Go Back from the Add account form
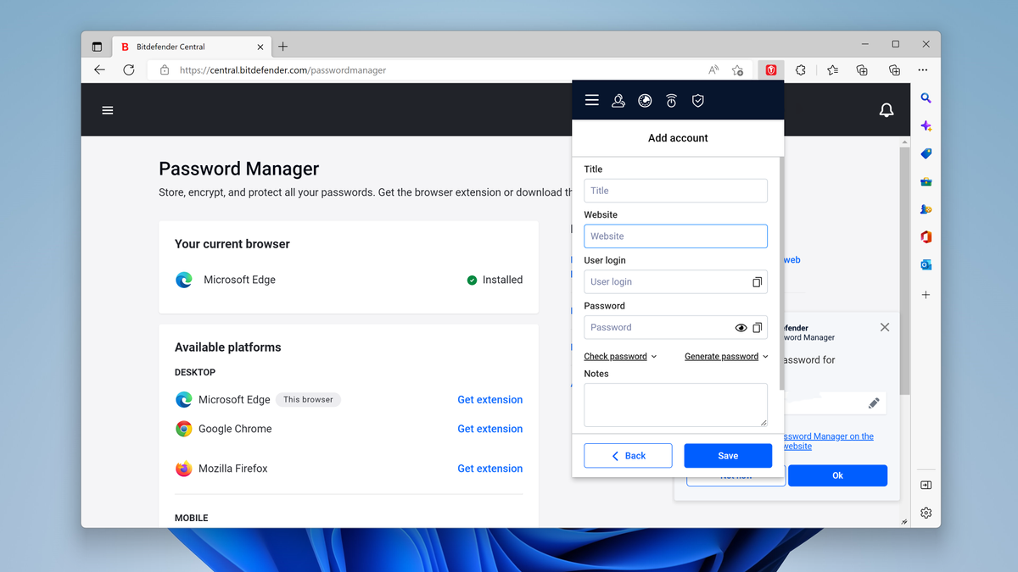1018x572 pixels. 628,455
